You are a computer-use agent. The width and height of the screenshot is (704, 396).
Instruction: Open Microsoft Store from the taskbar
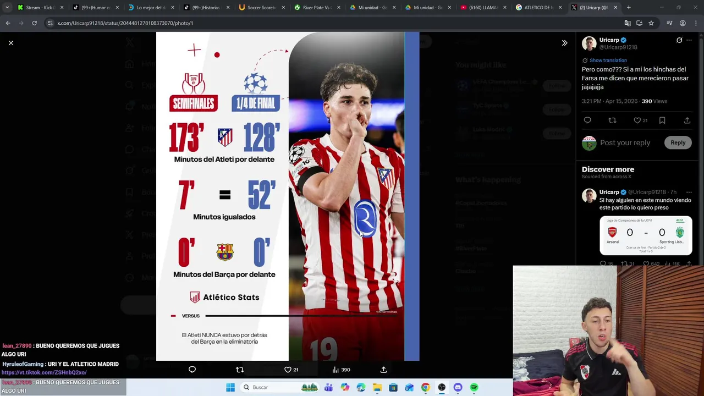(393, 387)
